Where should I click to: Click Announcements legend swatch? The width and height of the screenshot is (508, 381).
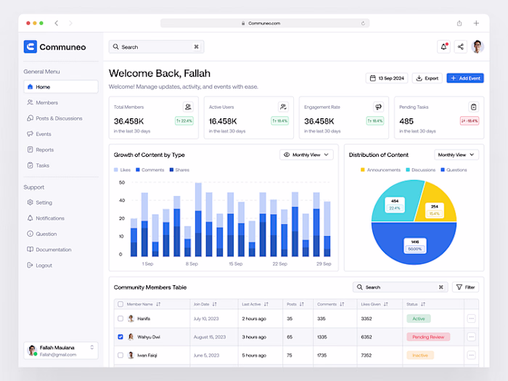(x=363, y=170)
